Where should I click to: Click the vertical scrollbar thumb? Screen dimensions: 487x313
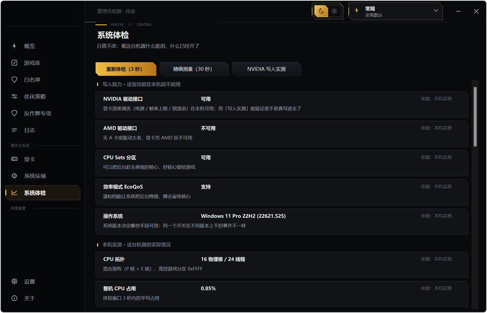tap(475, 117)
